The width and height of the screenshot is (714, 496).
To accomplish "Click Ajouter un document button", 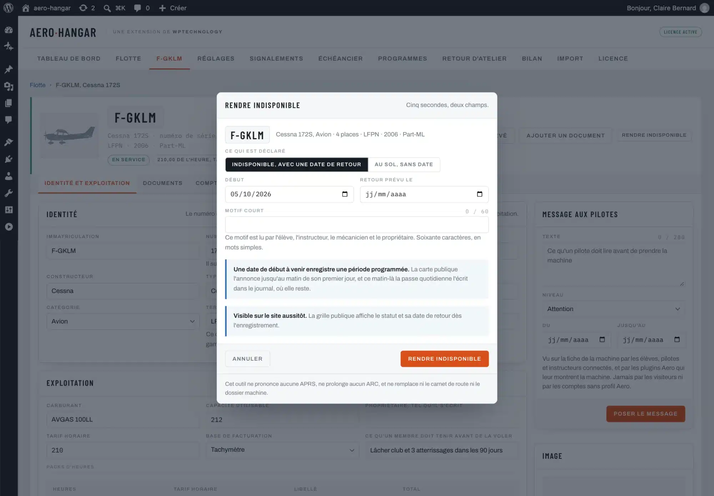I will [x=565, y=136].
